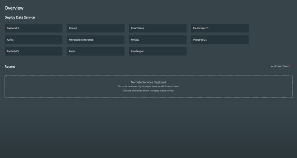Choose Elasticsearch to deploy
Viewport: 297px width, 158px height.
(220, 28)
